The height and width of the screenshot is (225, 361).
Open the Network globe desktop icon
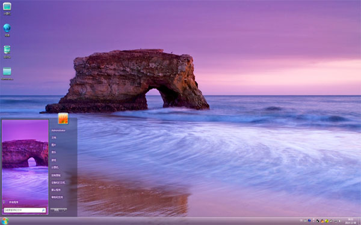coord(7,30)
